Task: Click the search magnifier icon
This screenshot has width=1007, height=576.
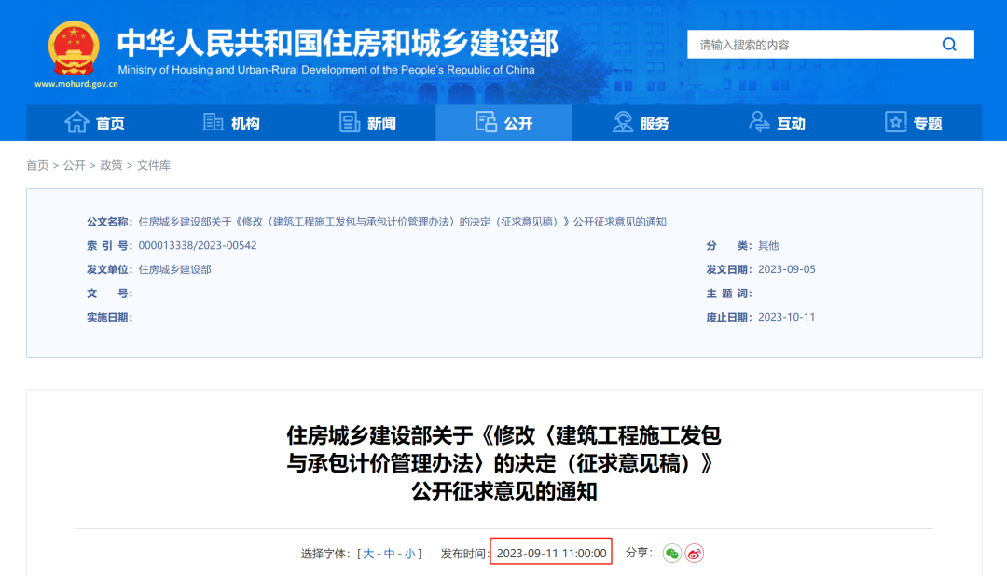Action: [949, 44]
